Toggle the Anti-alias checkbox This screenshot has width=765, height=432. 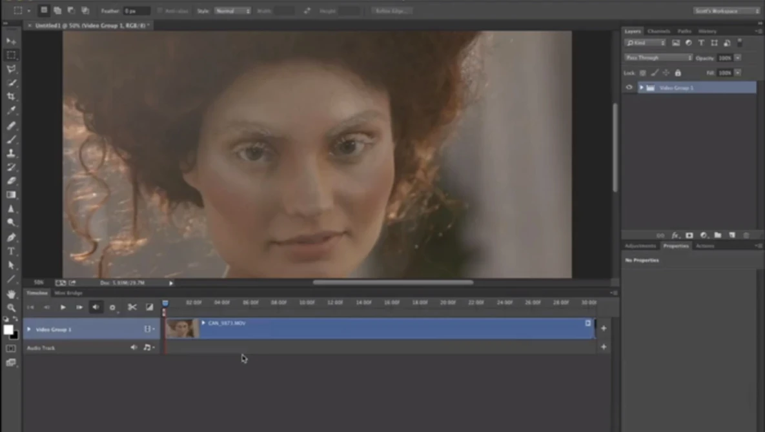point(159,11)
